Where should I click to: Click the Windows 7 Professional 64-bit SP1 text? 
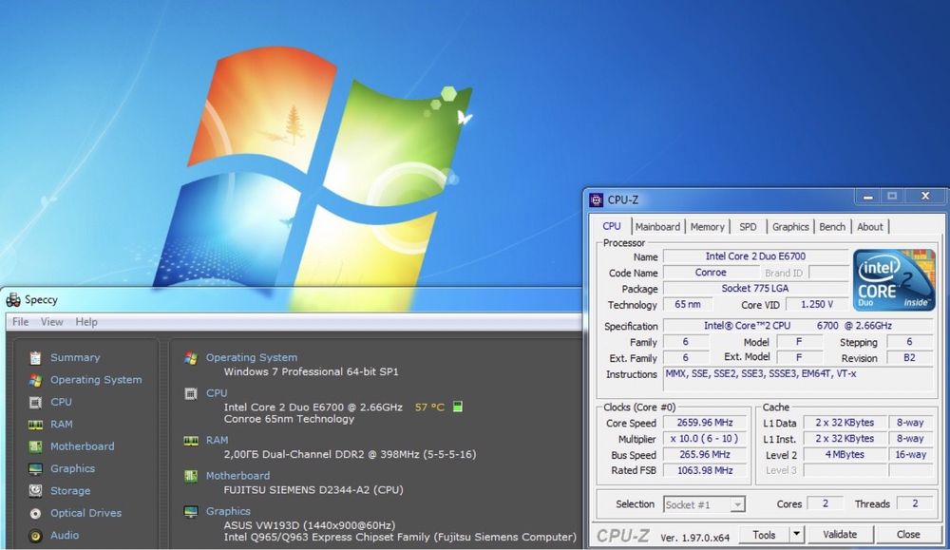point(312,372)
